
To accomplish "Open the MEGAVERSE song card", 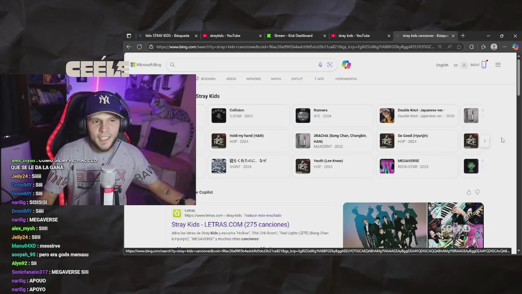I will point(417,166).
